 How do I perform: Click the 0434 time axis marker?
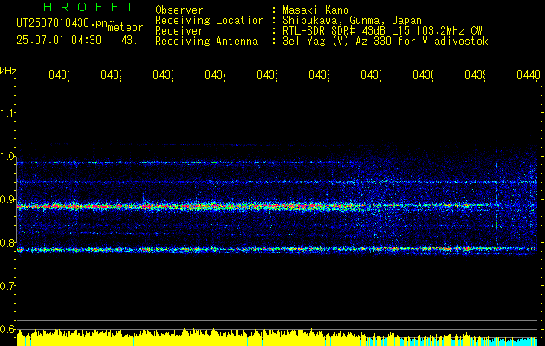click(215, 74)
